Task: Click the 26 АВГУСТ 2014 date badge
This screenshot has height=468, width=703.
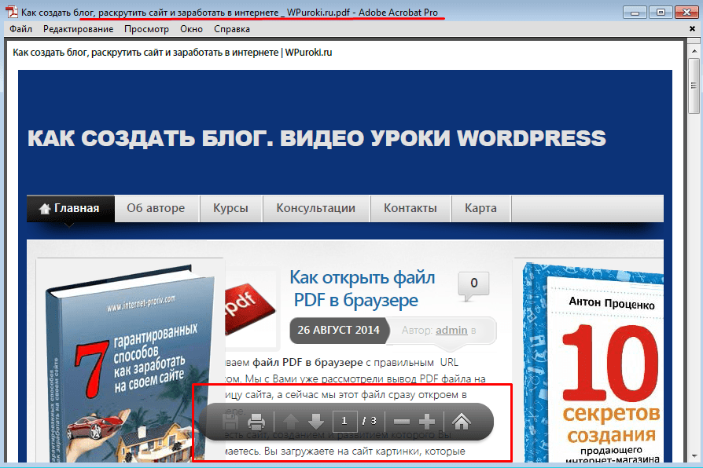Action: pyautogui.click(x=338, y=330)
